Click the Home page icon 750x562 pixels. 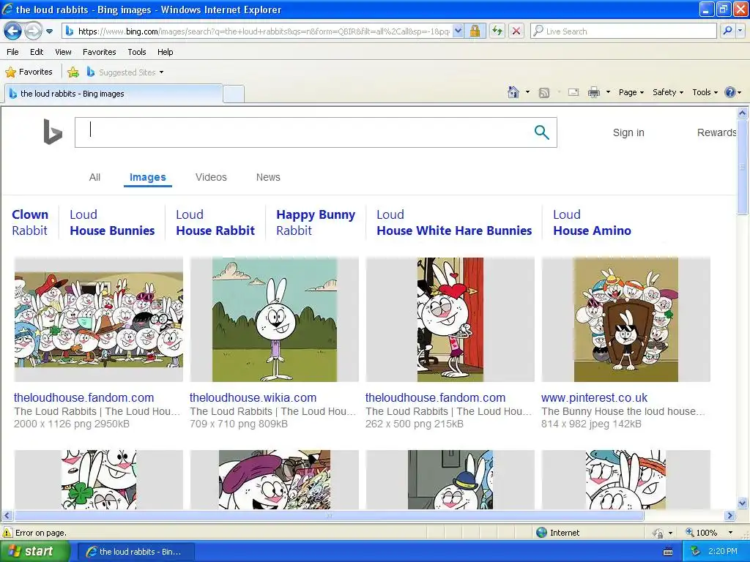tap(513, 92)
